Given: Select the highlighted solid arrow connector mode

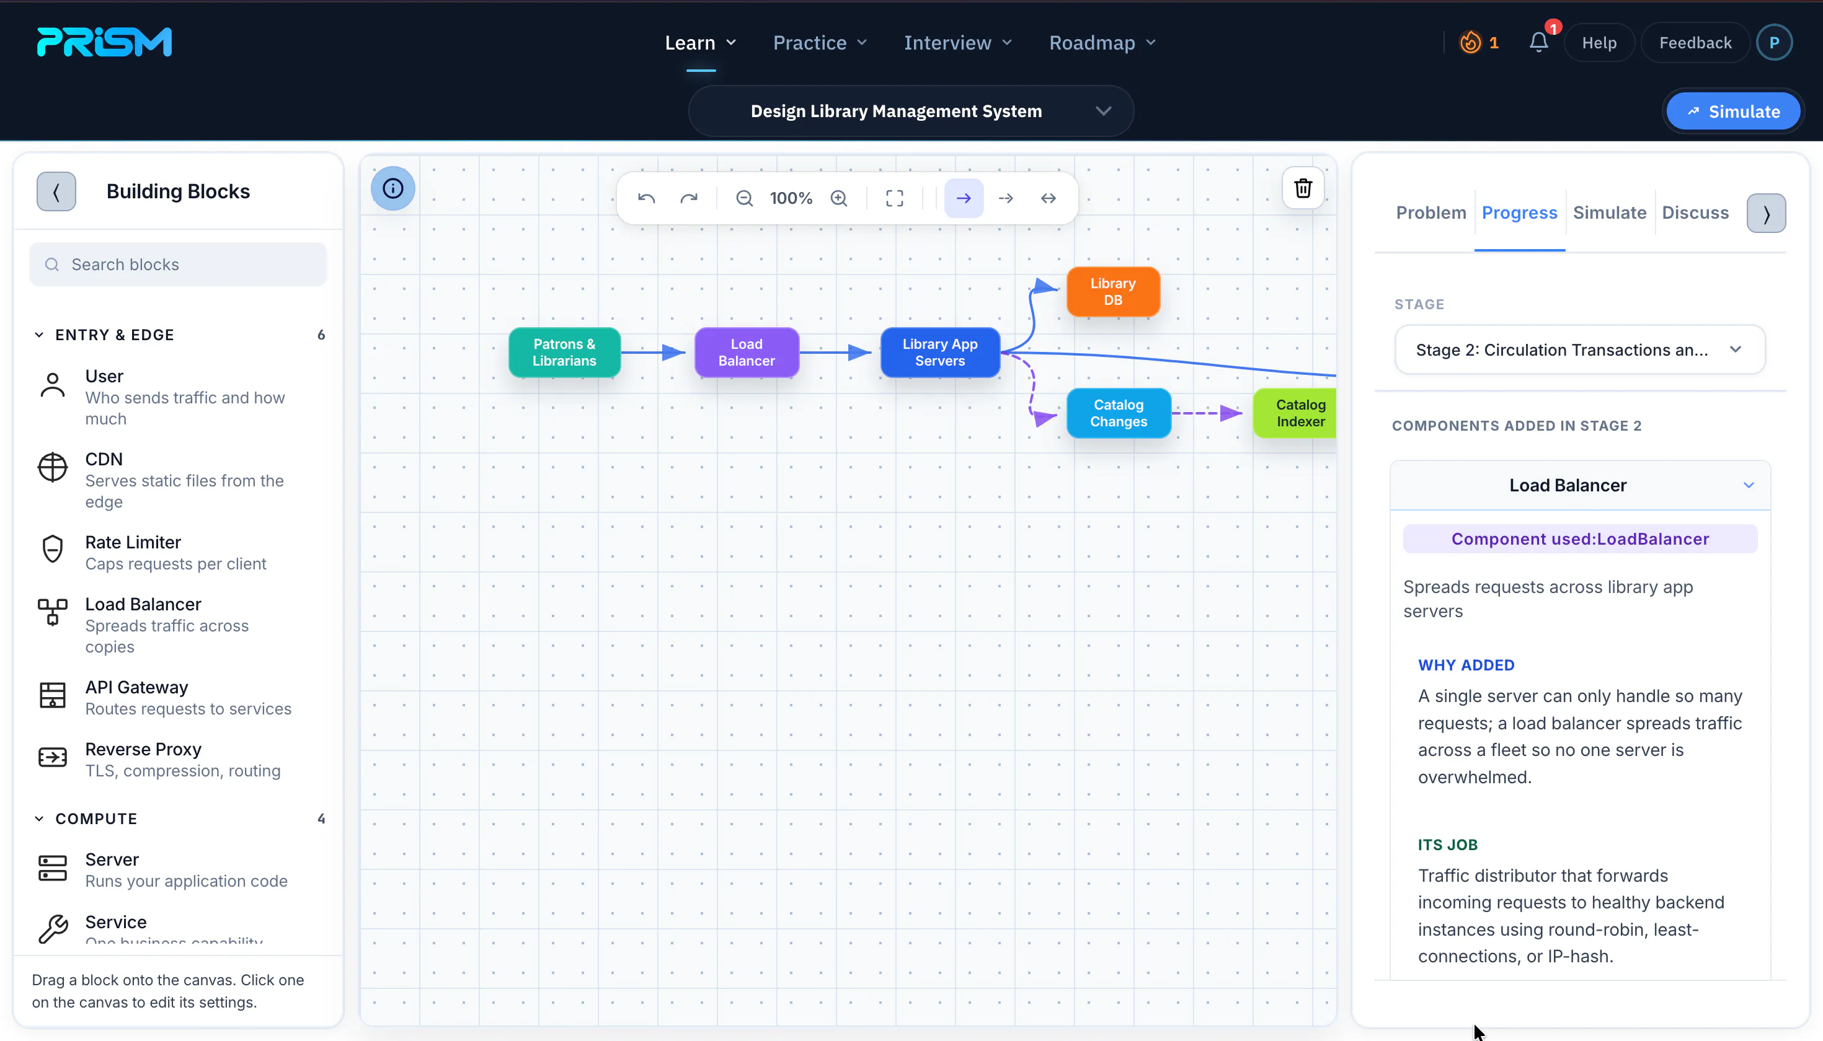Looking at the screenshot, I should click(964, 198).
